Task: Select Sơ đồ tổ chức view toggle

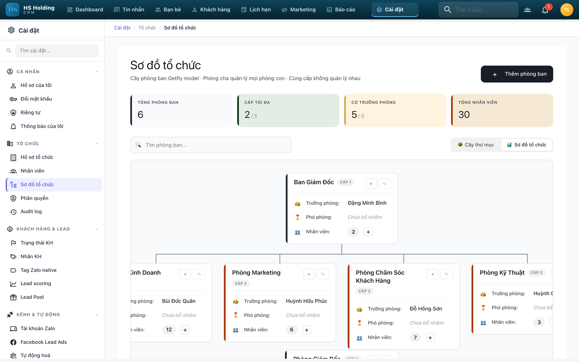Action: [x=527, y=145]
